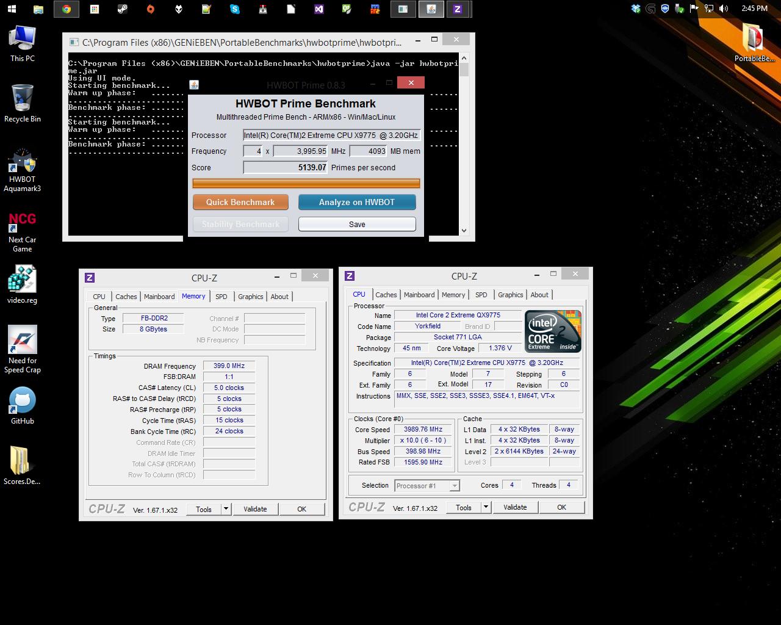Select the GitHub desktop shortcut
The width and height of the screenshot is (781, 625).
point(23,406)
